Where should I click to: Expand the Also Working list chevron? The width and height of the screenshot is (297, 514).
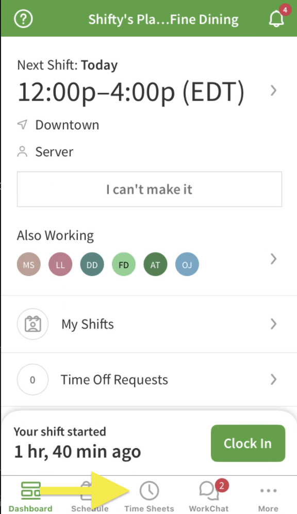(274, 259)
